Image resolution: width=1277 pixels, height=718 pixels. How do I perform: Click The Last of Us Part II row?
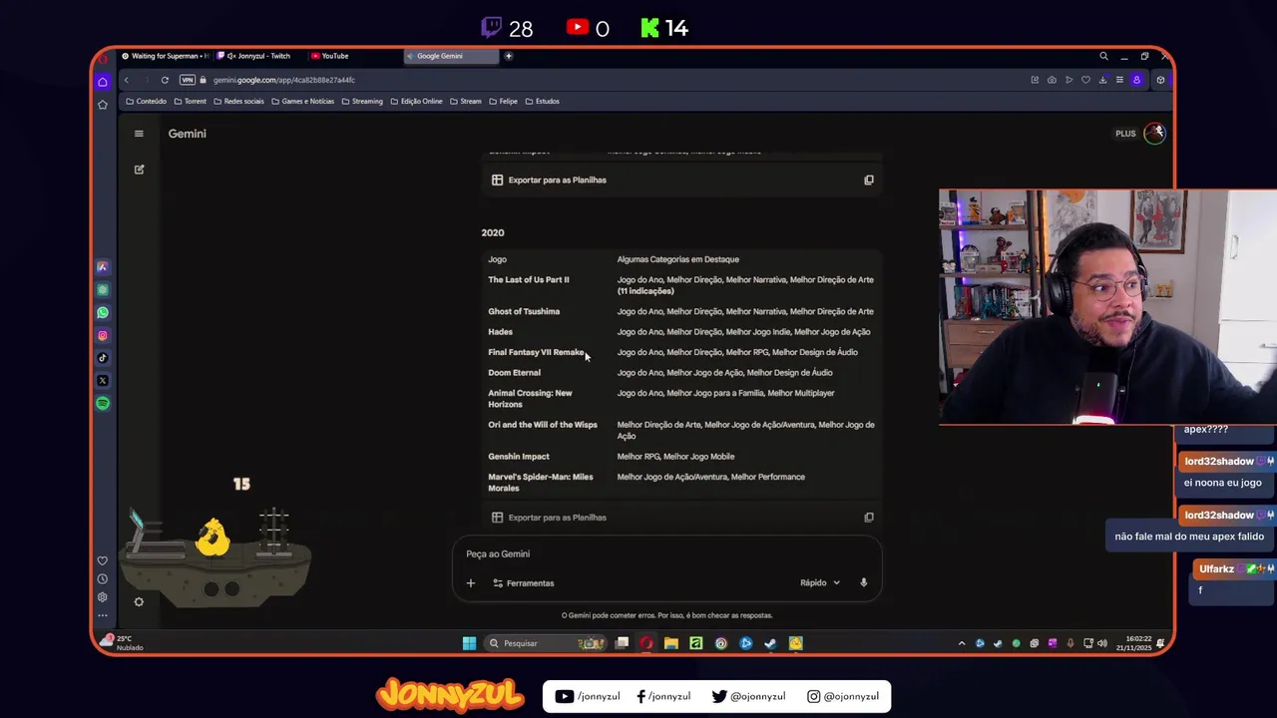click(x=680, y=285)
